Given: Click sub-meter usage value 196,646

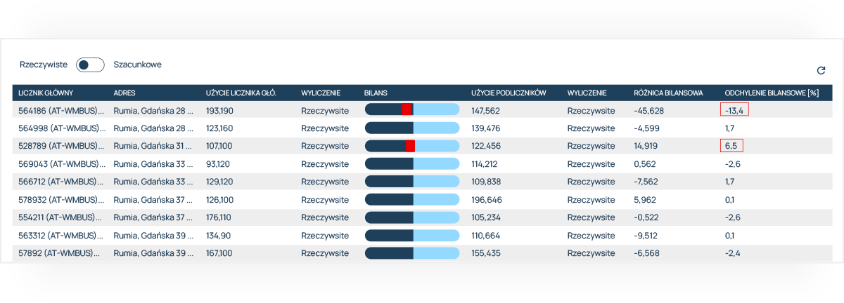Looking at the screenshot, I should point(485,200).
